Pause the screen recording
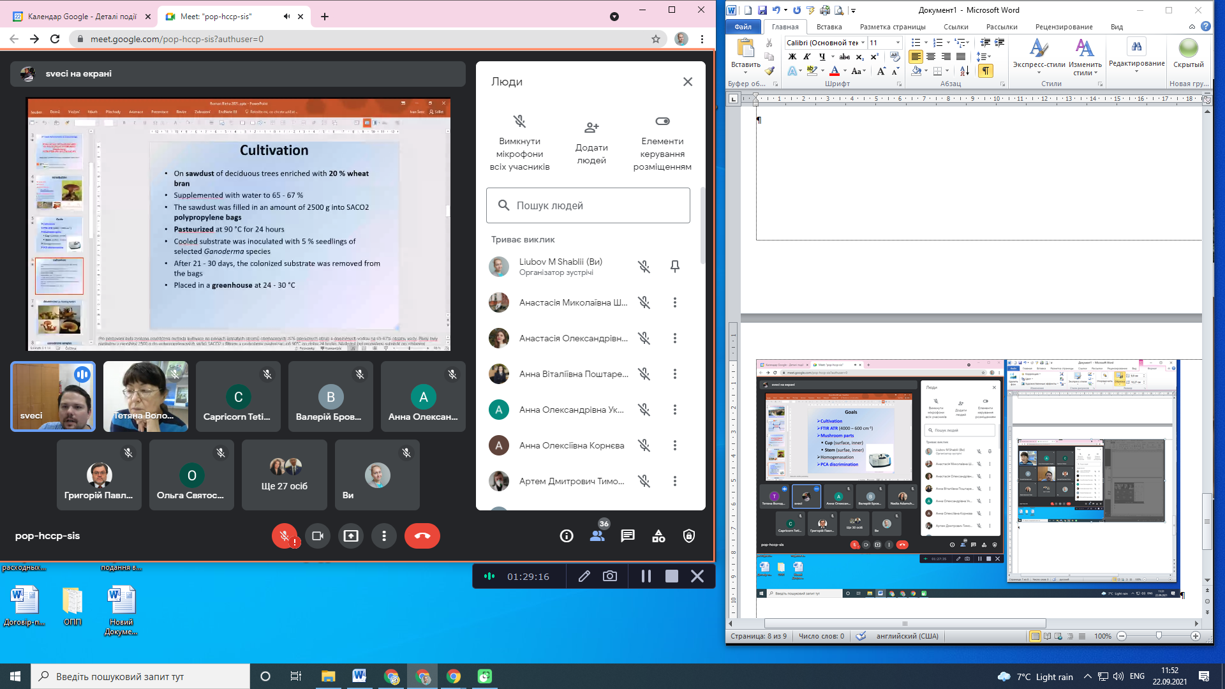 coord(646,576)
